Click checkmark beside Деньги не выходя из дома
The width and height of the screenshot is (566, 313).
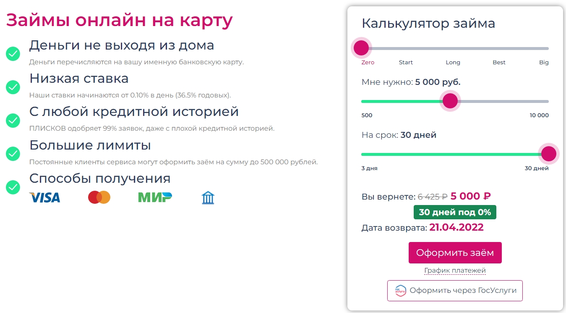coord(13,54)
